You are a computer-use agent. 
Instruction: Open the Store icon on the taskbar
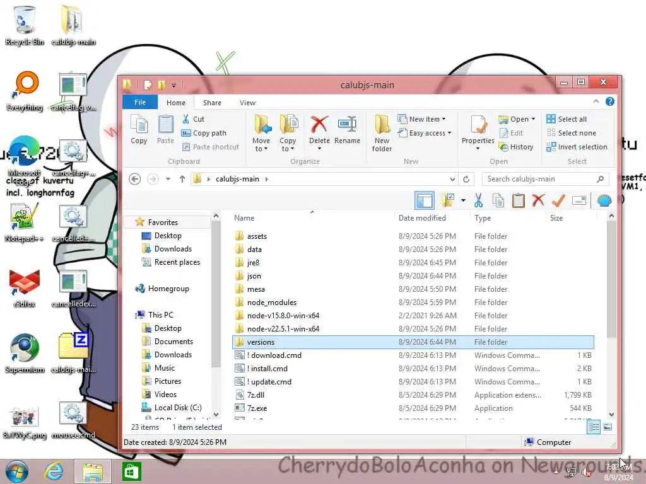[131, 471]
